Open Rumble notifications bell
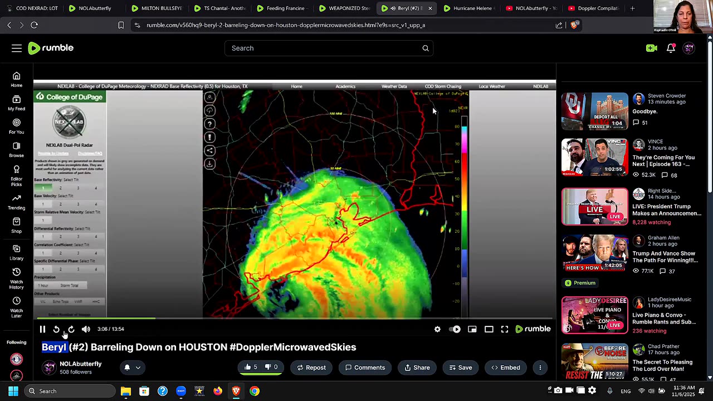This screenshot has height=401, width=713. (671, 48)
